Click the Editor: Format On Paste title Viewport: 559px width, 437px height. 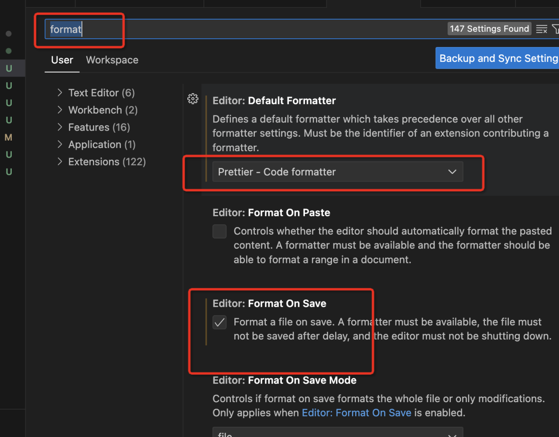point(271,213)
